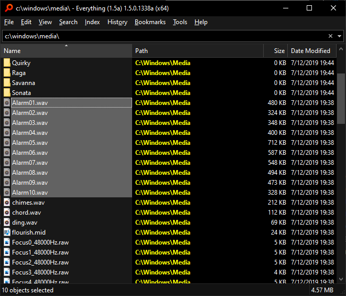Open the Help menu

[201, 22]
